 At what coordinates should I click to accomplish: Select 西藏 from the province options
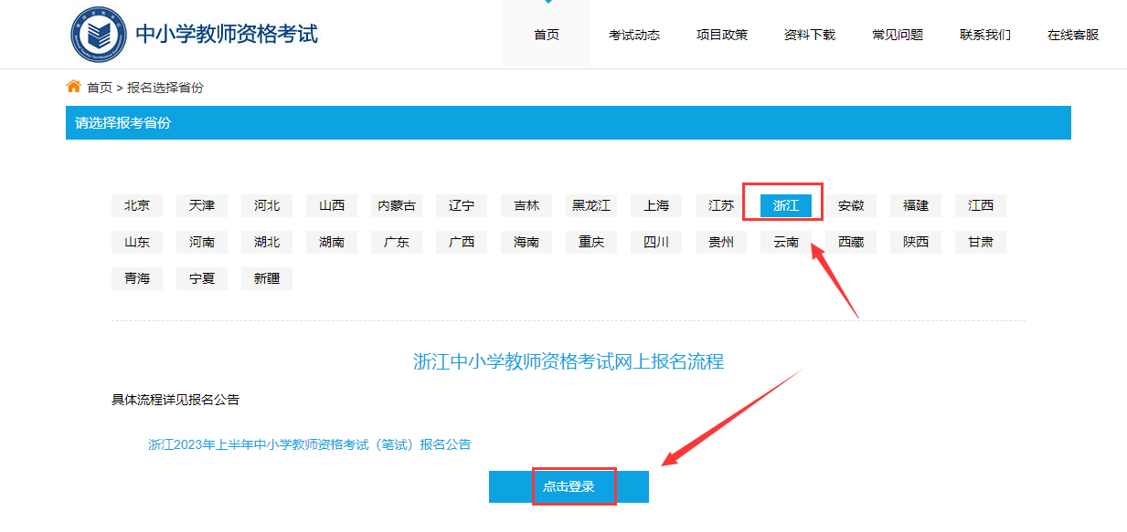coord(850,242)
